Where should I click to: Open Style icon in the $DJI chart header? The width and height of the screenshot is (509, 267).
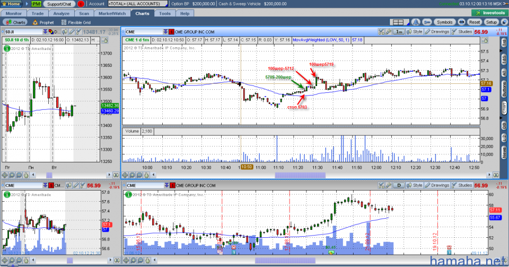tap(65, 32)
